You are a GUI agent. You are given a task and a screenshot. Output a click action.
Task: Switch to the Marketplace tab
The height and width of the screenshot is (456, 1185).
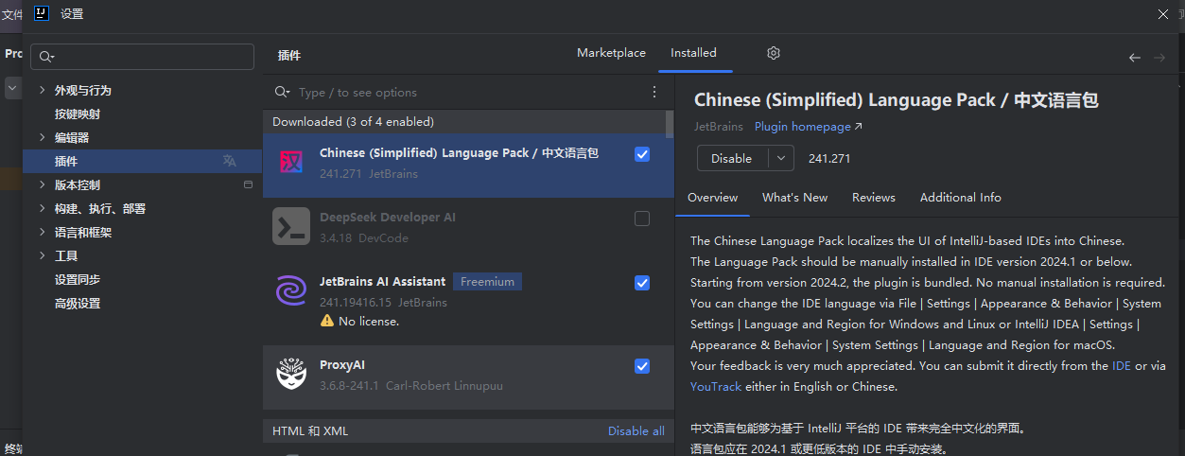click(x=611, y=53)
